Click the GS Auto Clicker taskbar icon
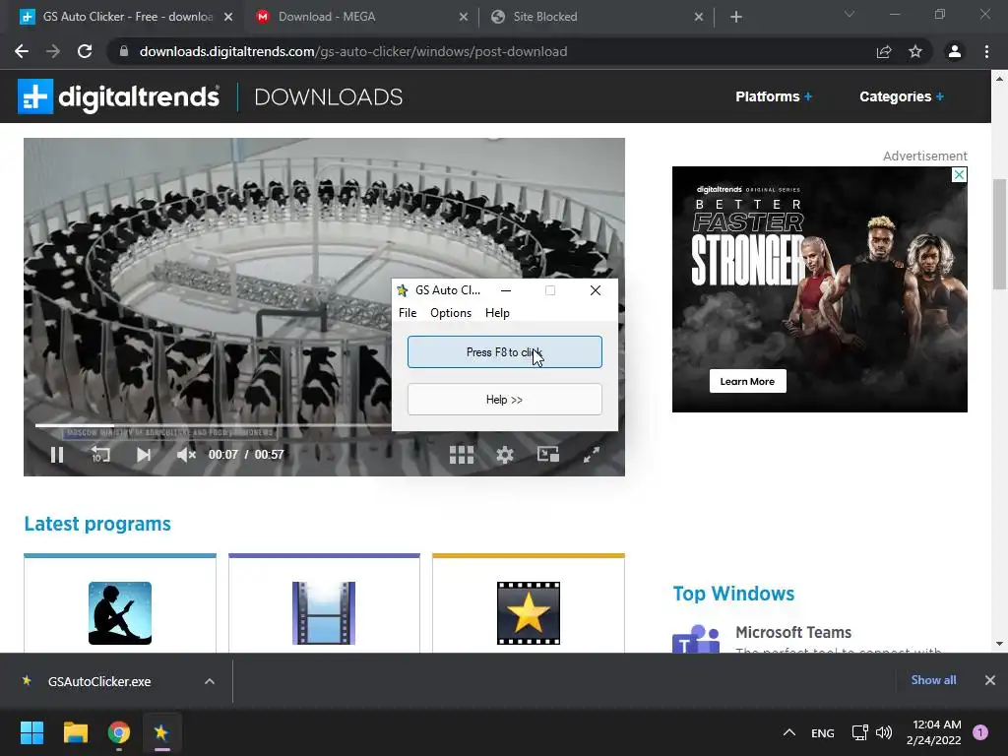 162,732
